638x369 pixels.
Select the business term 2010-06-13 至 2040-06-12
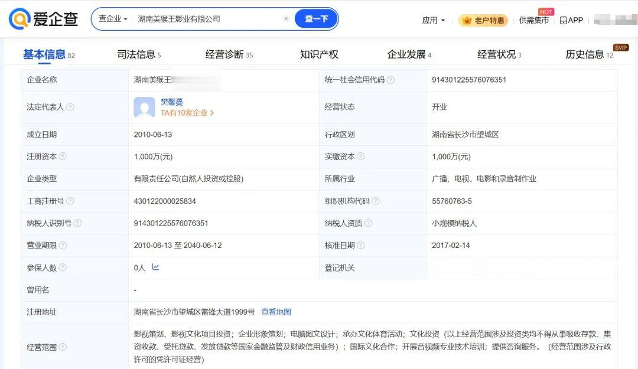tap(178, 246)
